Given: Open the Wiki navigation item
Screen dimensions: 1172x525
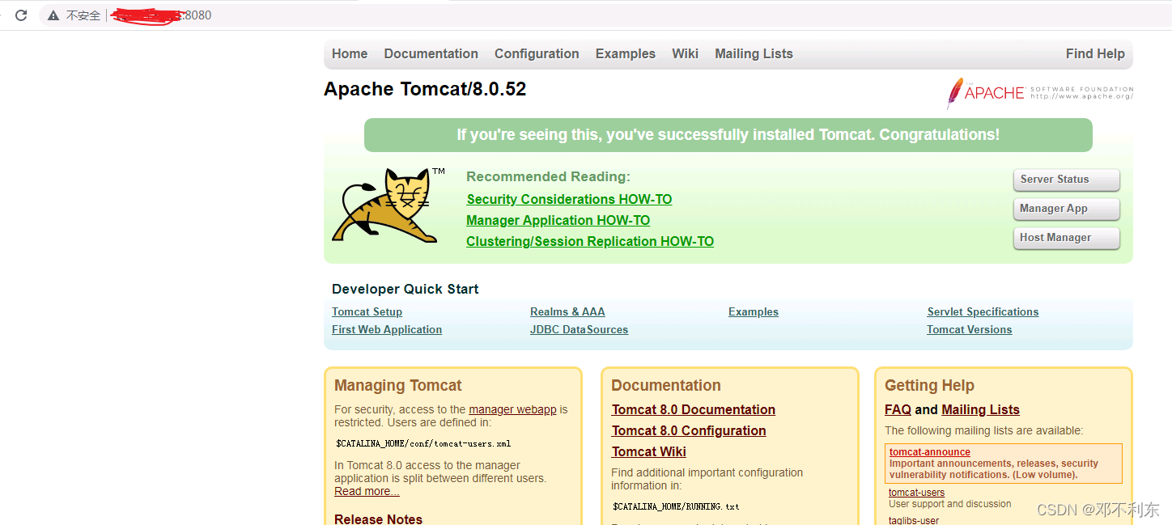Looking at the screenshot, I should tap(685, 54).
